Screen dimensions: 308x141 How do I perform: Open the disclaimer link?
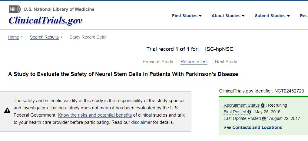point(141,122)
